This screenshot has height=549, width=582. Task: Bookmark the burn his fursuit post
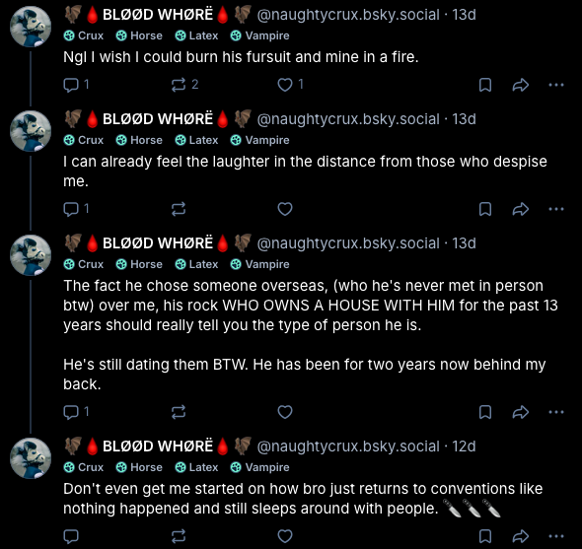(x=485, y=85)
